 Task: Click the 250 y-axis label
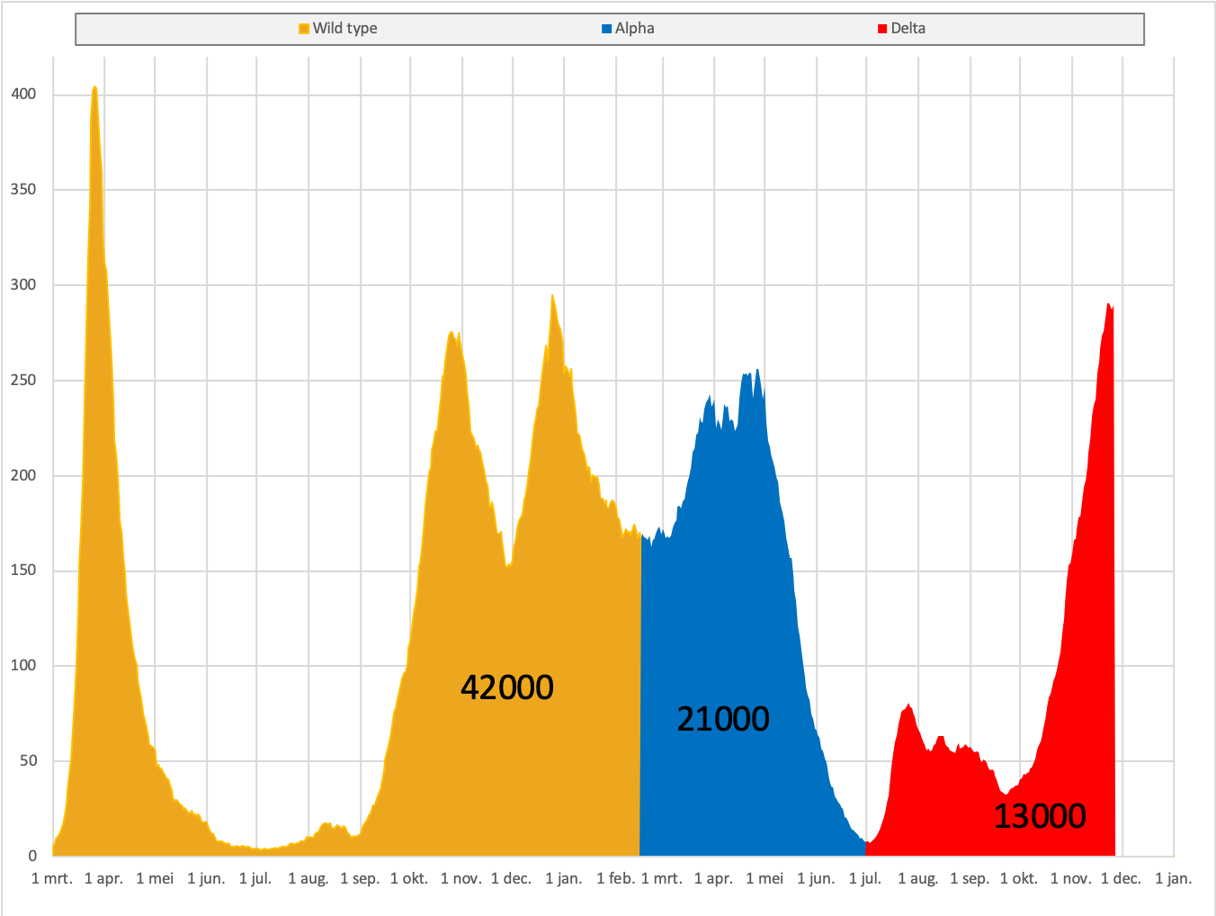point(23,380)
